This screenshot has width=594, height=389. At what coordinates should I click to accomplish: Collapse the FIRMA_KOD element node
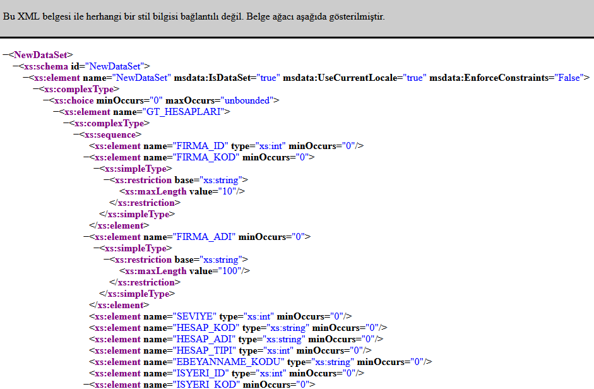pyautogui.click(x=86, y=157)
